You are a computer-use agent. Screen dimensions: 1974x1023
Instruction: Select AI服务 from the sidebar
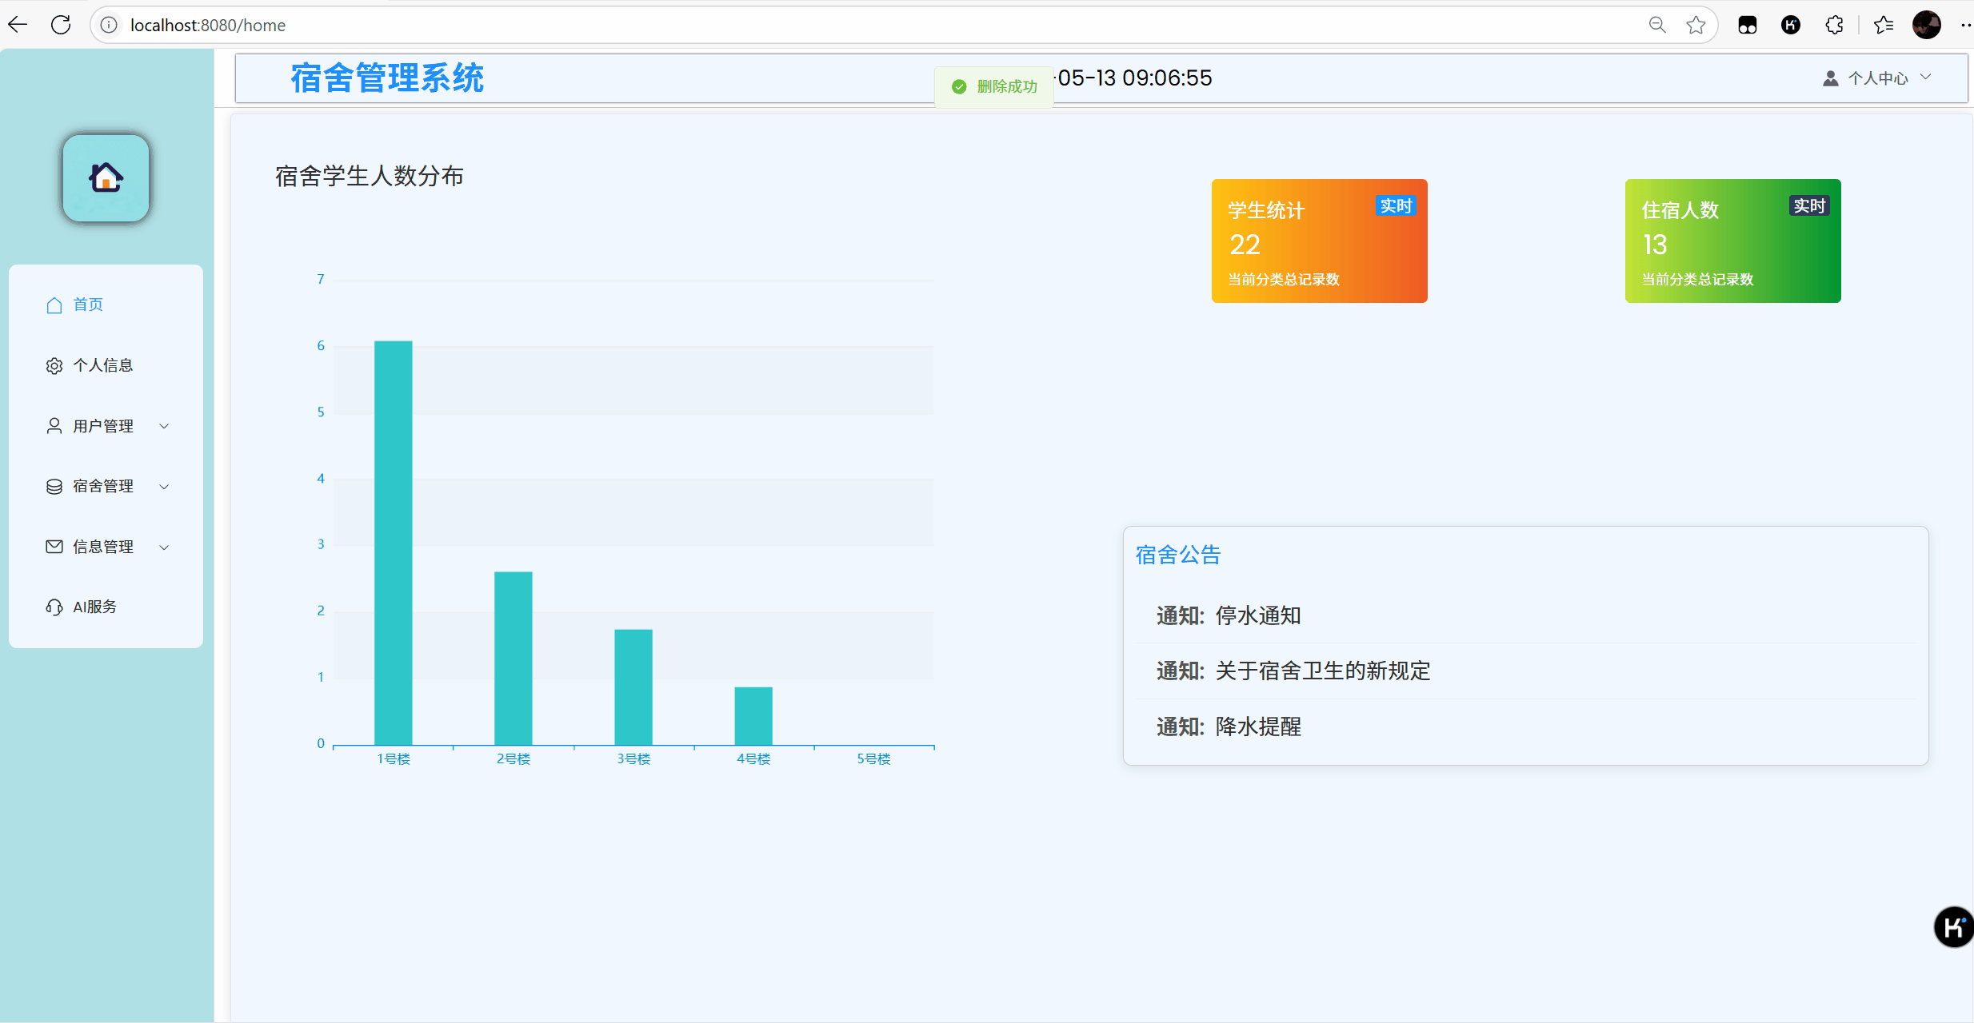click(x=94, y=607)
